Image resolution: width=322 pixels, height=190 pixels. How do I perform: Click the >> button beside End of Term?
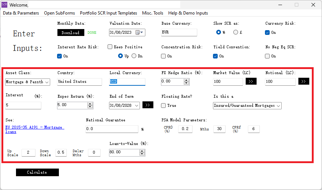148,105
